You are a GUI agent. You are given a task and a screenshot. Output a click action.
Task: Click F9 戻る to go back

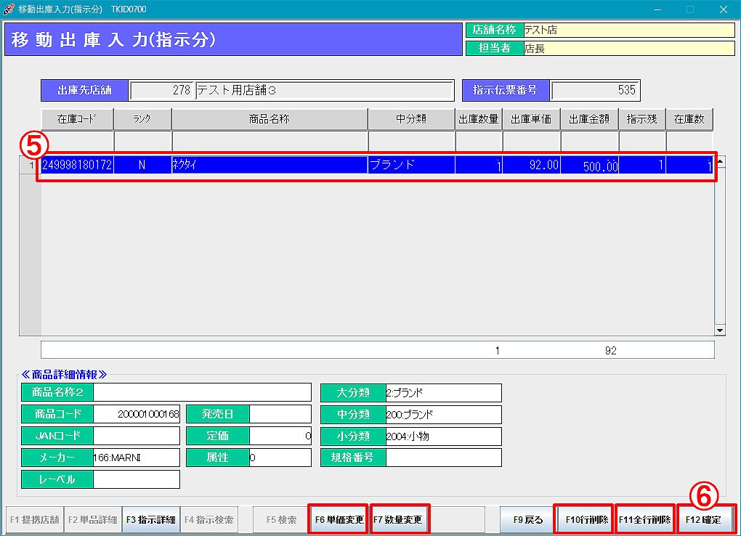coord(528,520)
